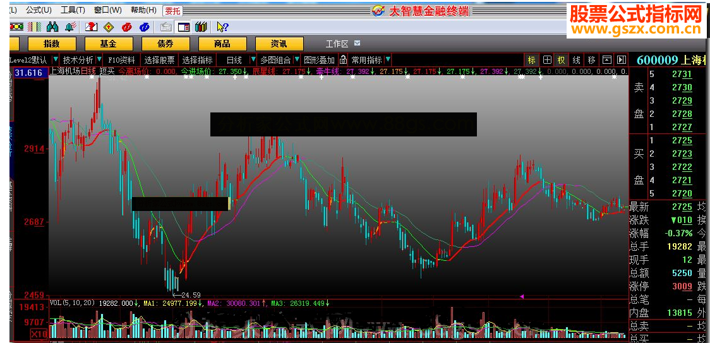Toggle the 线 drawing line button
The image size is (710, 343).
pyautogui.click(x=577, y=60)
